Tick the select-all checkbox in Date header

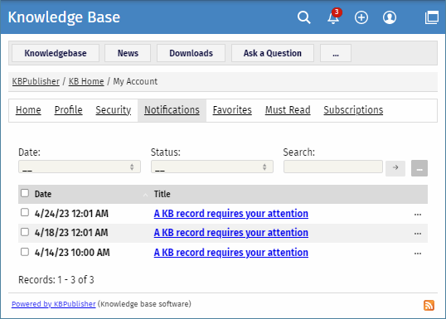click(x=25, y=193)
